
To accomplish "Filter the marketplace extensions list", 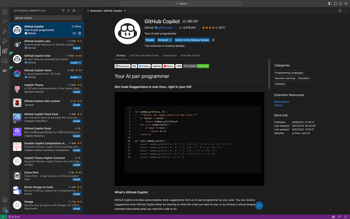I will (x=63, y=11).
